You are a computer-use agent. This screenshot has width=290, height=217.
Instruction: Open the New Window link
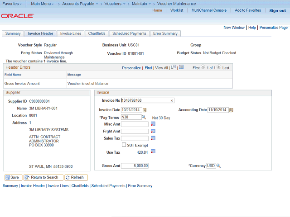pyautogui.click(x=234, y=28)
